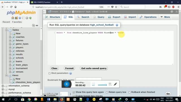Image resolution: width=181 pixels, height=102 pixels.
Task: Click the webcam icon in recorder bar
Action: (110, 84)
